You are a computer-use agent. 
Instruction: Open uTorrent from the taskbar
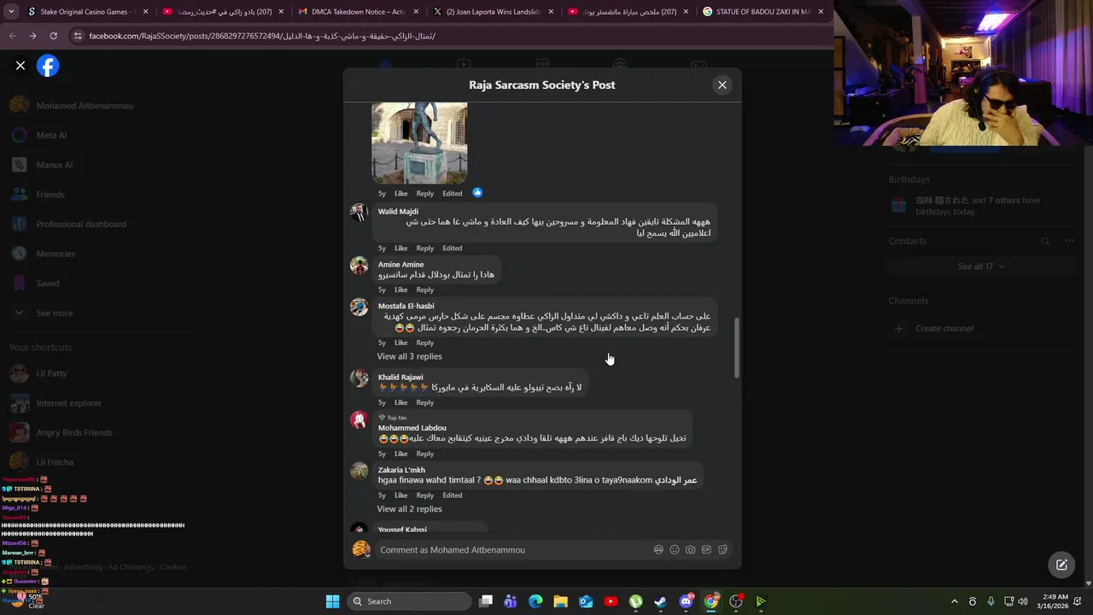635,601
